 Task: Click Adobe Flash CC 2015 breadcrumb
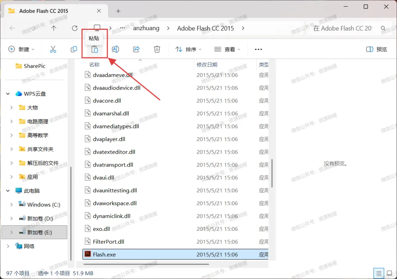coord(205,28)
